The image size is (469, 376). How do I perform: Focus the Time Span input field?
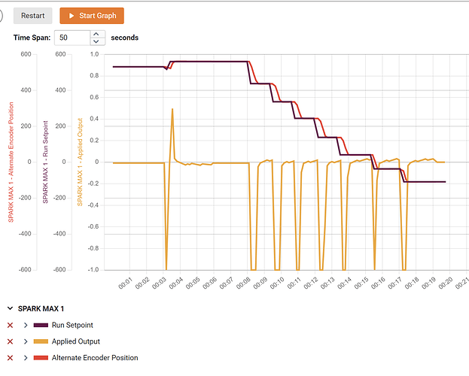[72, 38]
